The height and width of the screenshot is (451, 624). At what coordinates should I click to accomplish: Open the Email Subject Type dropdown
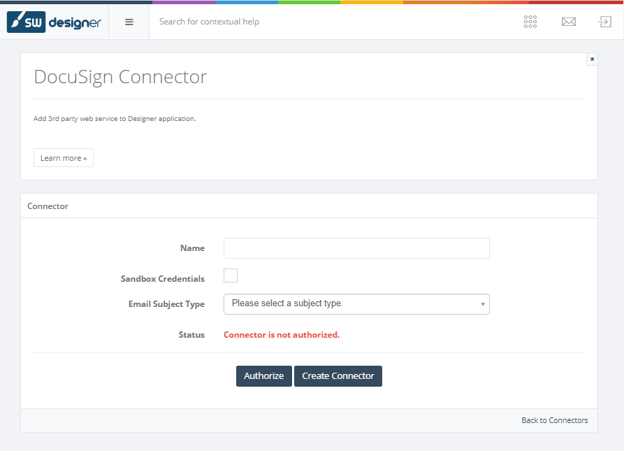(356, 304)
